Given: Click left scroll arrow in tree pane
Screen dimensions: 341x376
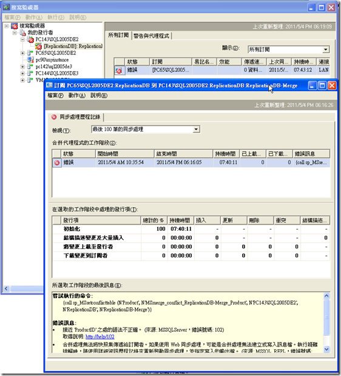Looking at the screenshot, I should (x=7, y=289).
